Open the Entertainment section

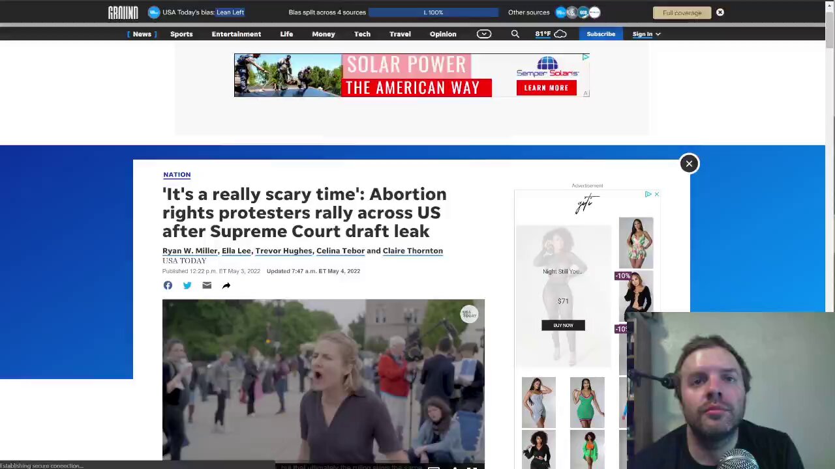pyautogui.click(x=236, y=34)
